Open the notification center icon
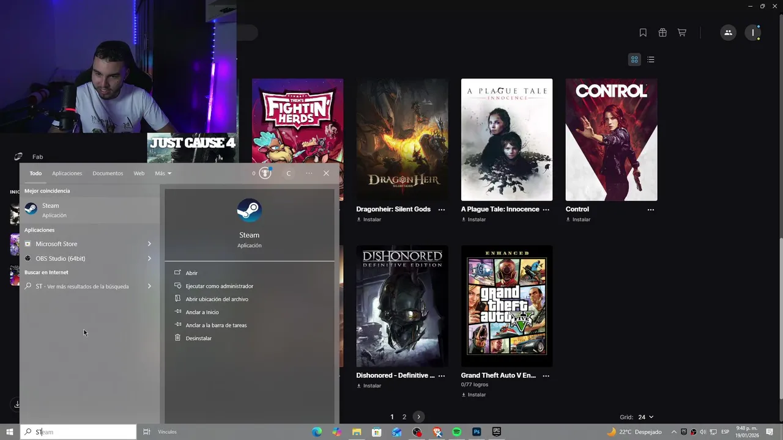 coord(770,432)
